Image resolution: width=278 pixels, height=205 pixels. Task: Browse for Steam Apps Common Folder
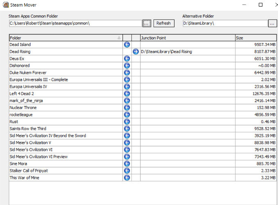[147, 23]
